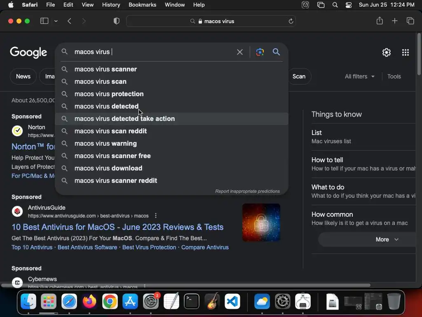
Task: Launch Google Chrome from the Dock
Action: 110,301
